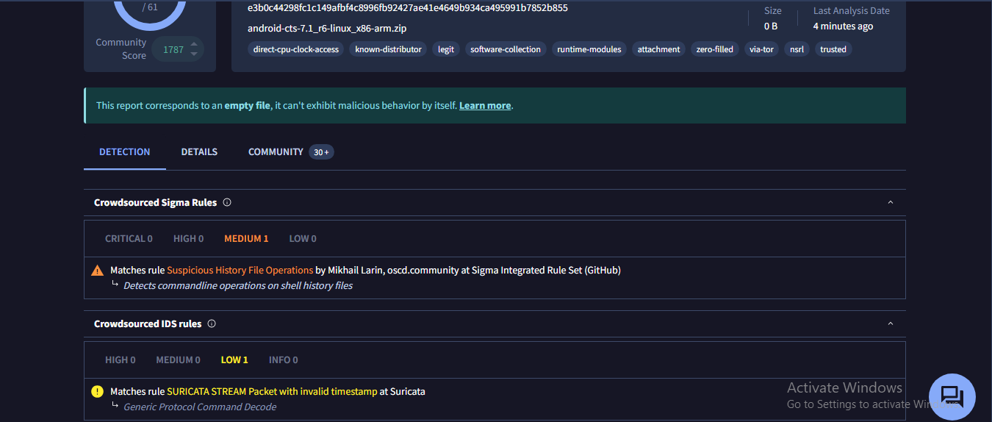
Task: Filter Sigma rules by HIGH 0
Action: 188,239
